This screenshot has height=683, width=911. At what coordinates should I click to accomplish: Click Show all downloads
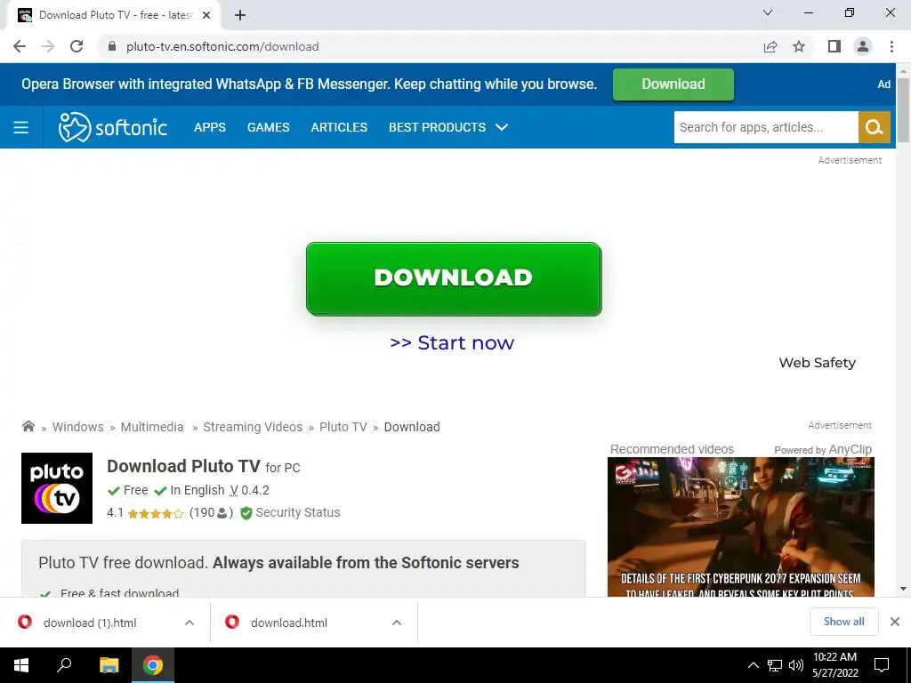pyautogui.click(x=843, y=622)
